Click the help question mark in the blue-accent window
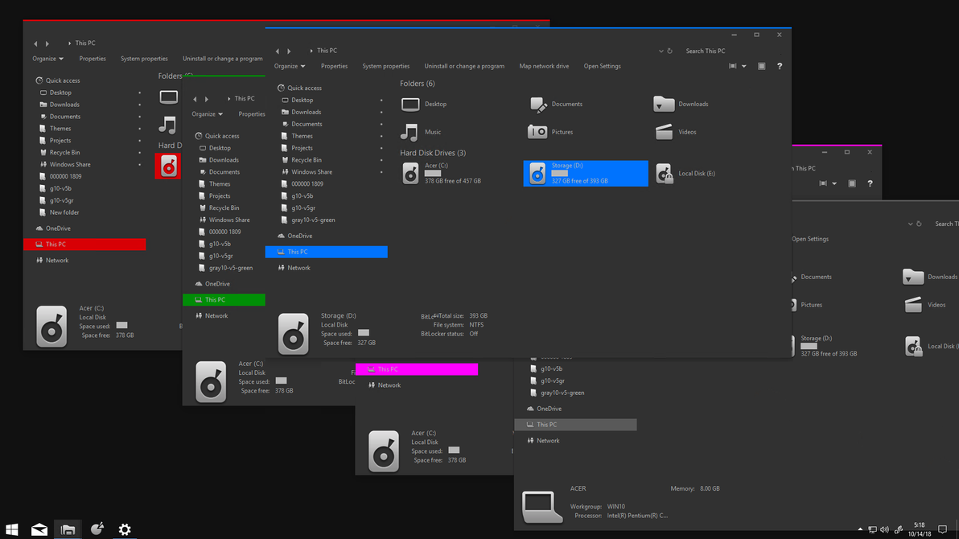The height and width of the screenshot is (539, 959). tap(779, 66)
